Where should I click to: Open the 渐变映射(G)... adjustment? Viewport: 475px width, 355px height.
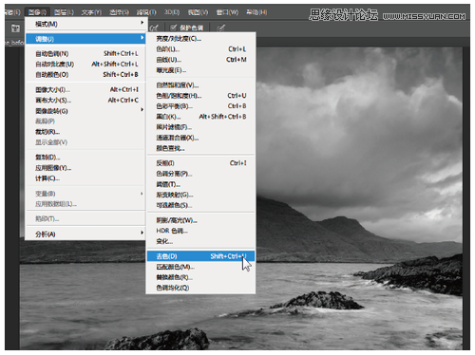point(200,195)
